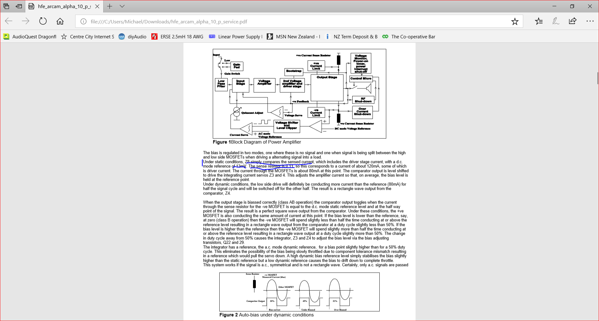The image size is (599, 321).
Task: Add this page to favorites
Action: [x=515, y=21]
